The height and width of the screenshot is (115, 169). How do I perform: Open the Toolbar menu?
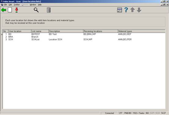pyautogui.click(x=17, y=5)
